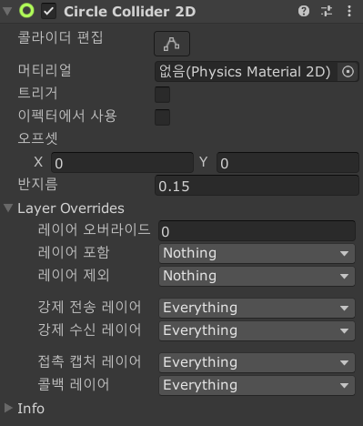Collapse the Layer Overrides section
363x426 pixels.
pos(8,208)
